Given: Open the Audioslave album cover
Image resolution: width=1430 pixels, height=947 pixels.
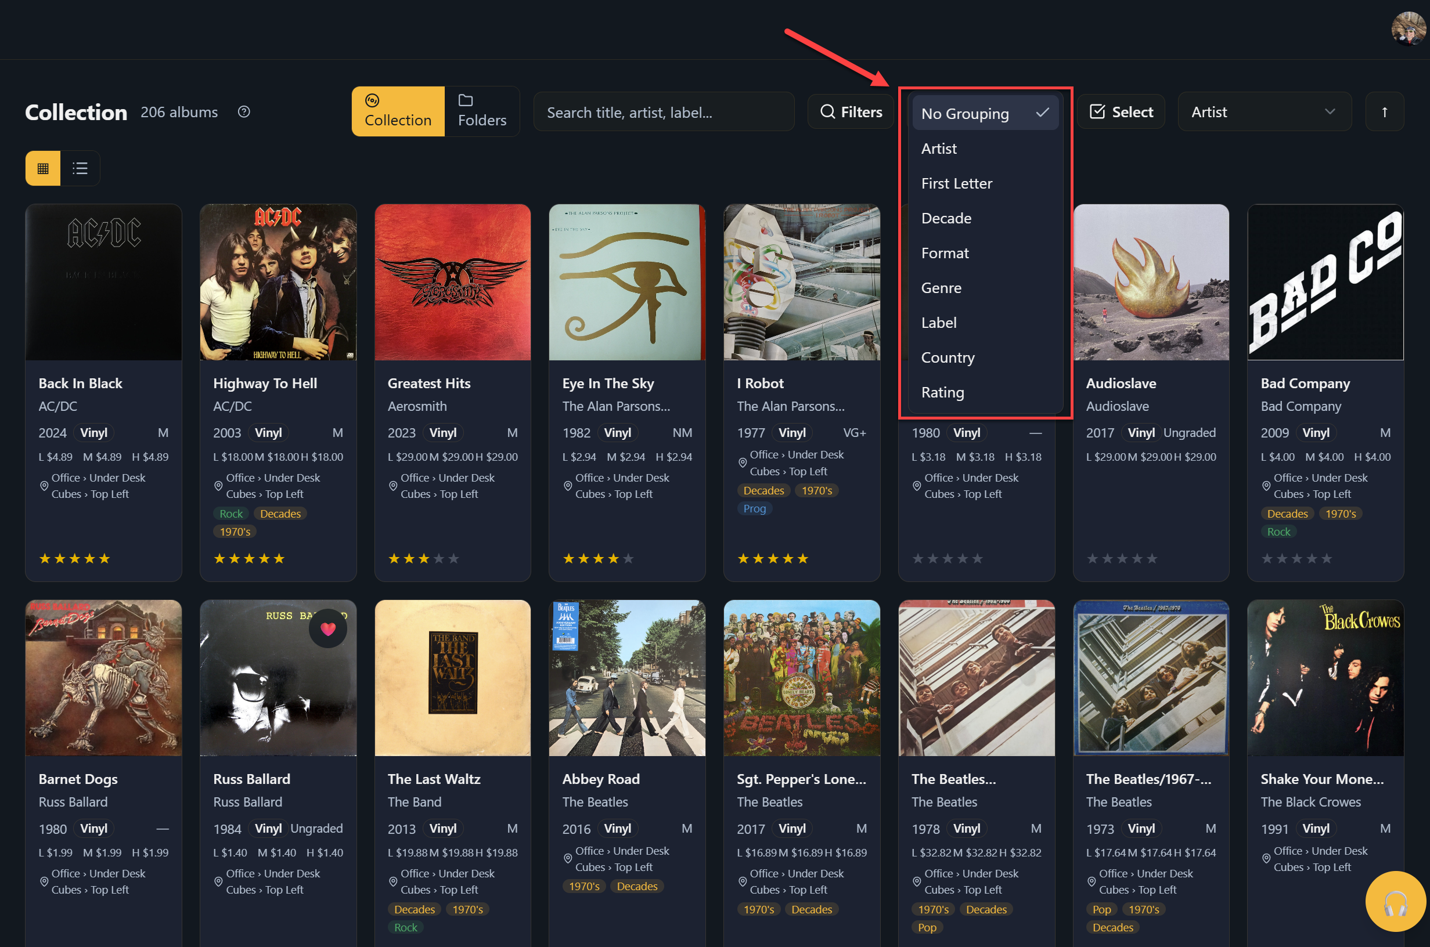Looking at the screenshot, I should point(1151,282).
